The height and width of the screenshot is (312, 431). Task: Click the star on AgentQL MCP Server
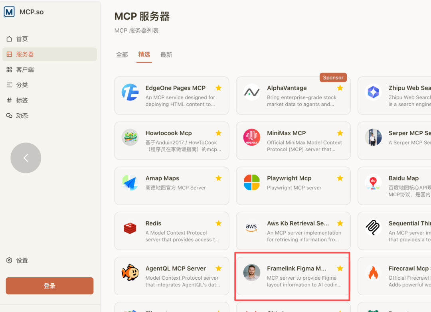[x=219, y=268]
